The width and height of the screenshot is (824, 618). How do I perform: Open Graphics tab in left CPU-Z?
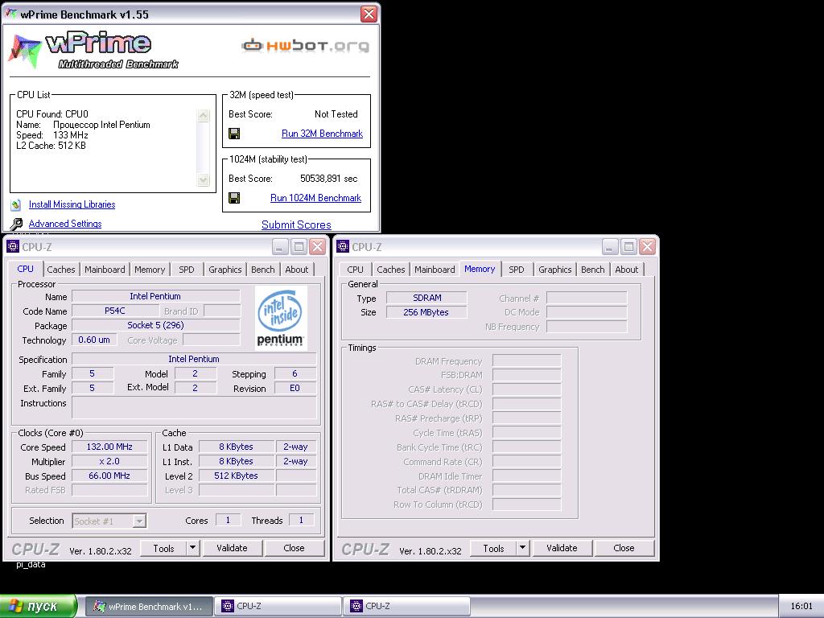tap(225, 269)
